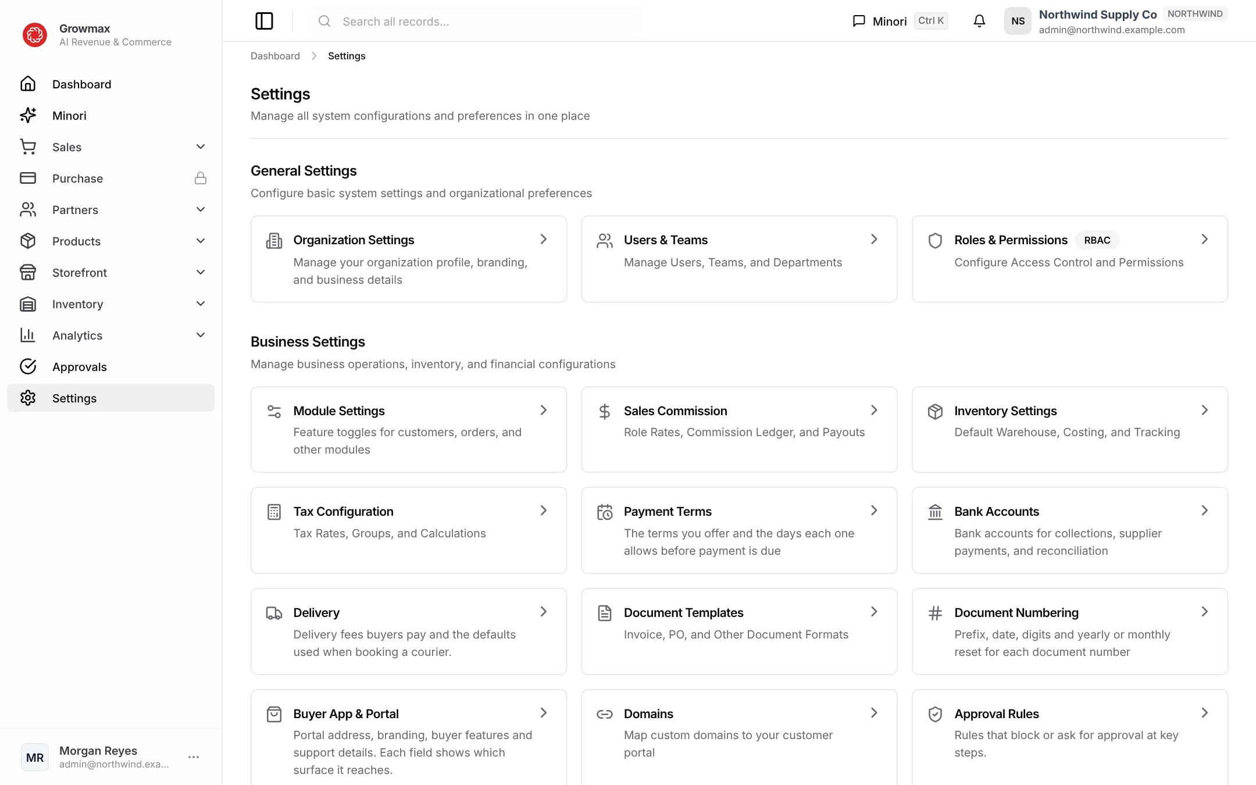The image size is (1256, 785).
Task: Click the Buyer App & Portal bag icon
Action: [x=274, y=714]
